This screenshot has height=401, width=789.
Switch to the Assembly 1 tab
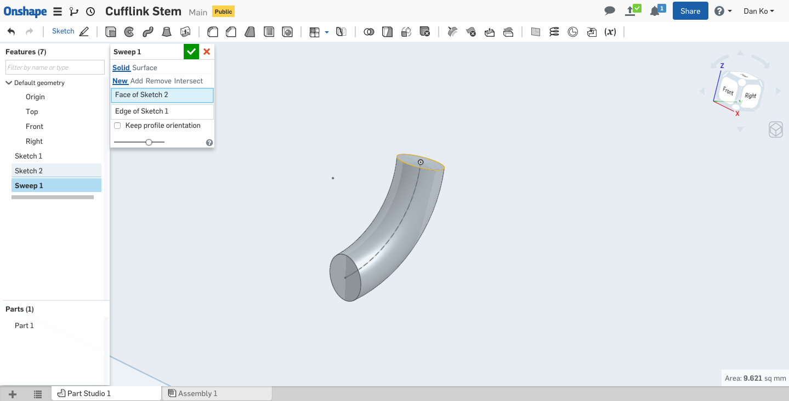pyautogui.click(x=197, y=393)
